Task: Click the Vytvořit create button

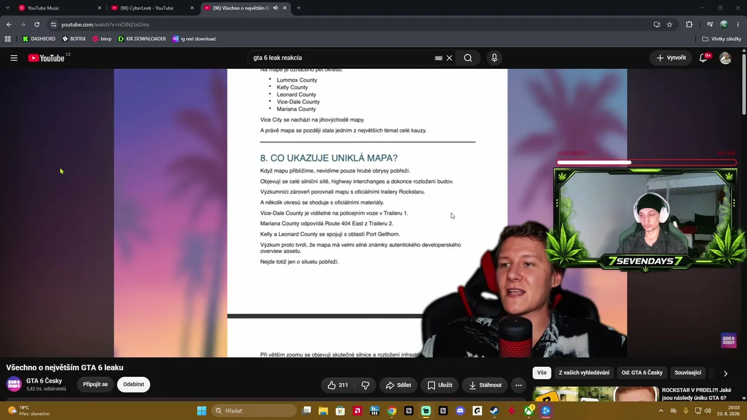Action: click(671, 58)
